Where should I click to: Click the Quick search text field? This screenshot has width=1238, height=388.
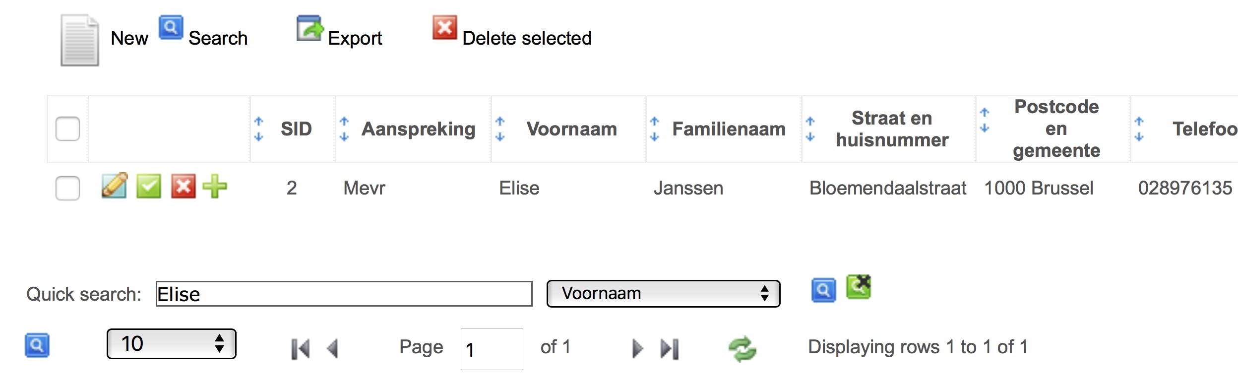pos(344,294)
